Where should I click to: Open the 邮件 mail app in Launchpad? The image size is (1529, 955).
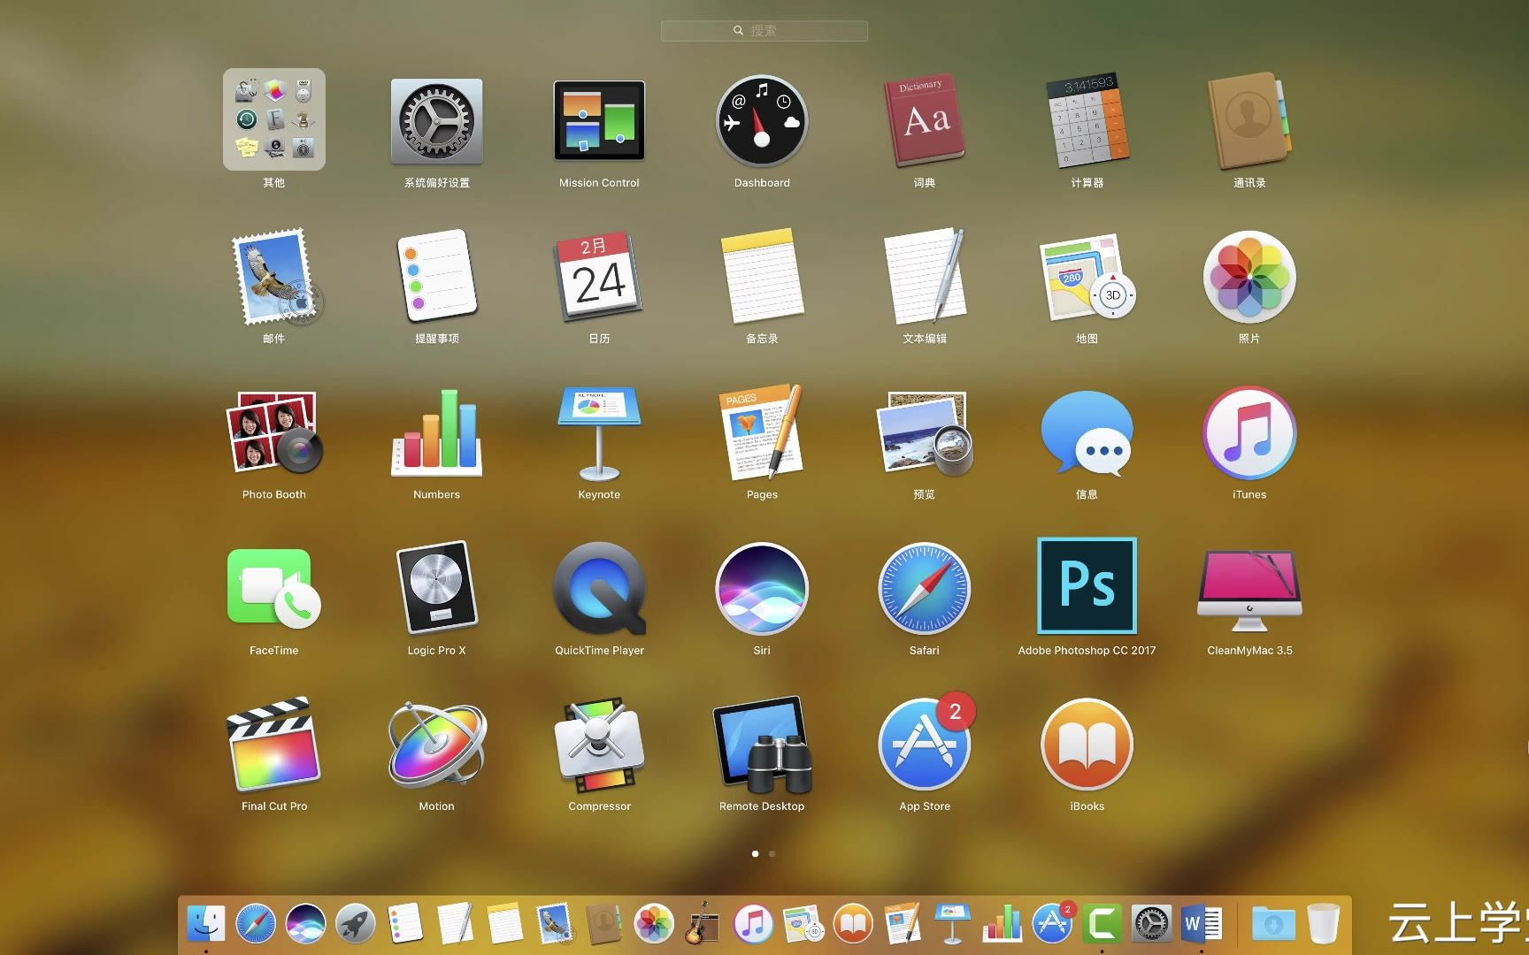click(x=276, y=277)
